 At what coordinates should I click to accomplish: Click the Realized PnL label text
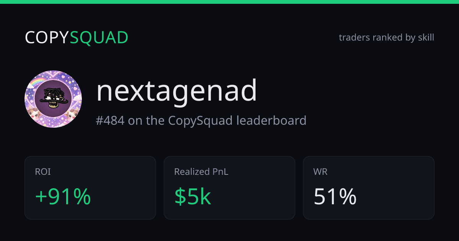pos(201,172)
